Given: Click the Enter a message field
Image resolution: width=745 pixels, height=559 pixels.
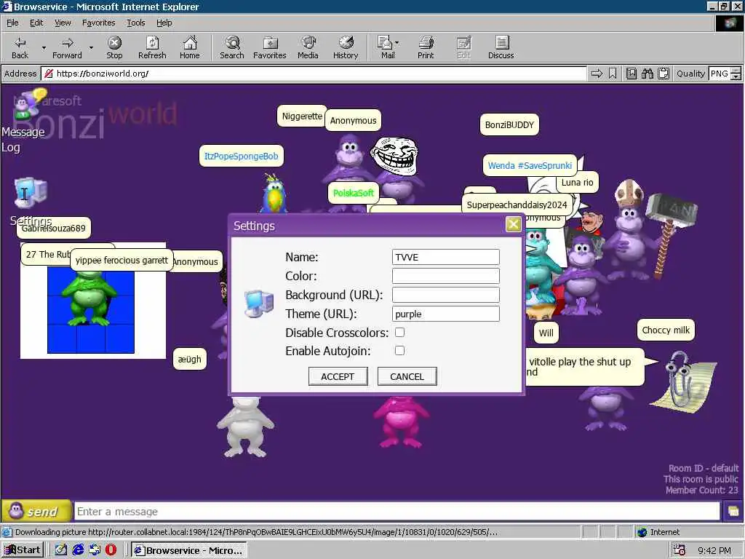Looking at the screenshot, I should 397,512.
